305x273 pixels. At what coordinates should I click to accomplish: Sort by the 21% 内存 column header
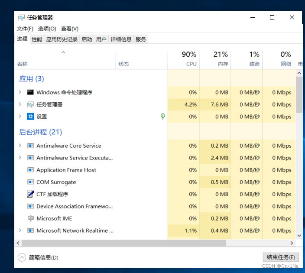coord(215,60)
